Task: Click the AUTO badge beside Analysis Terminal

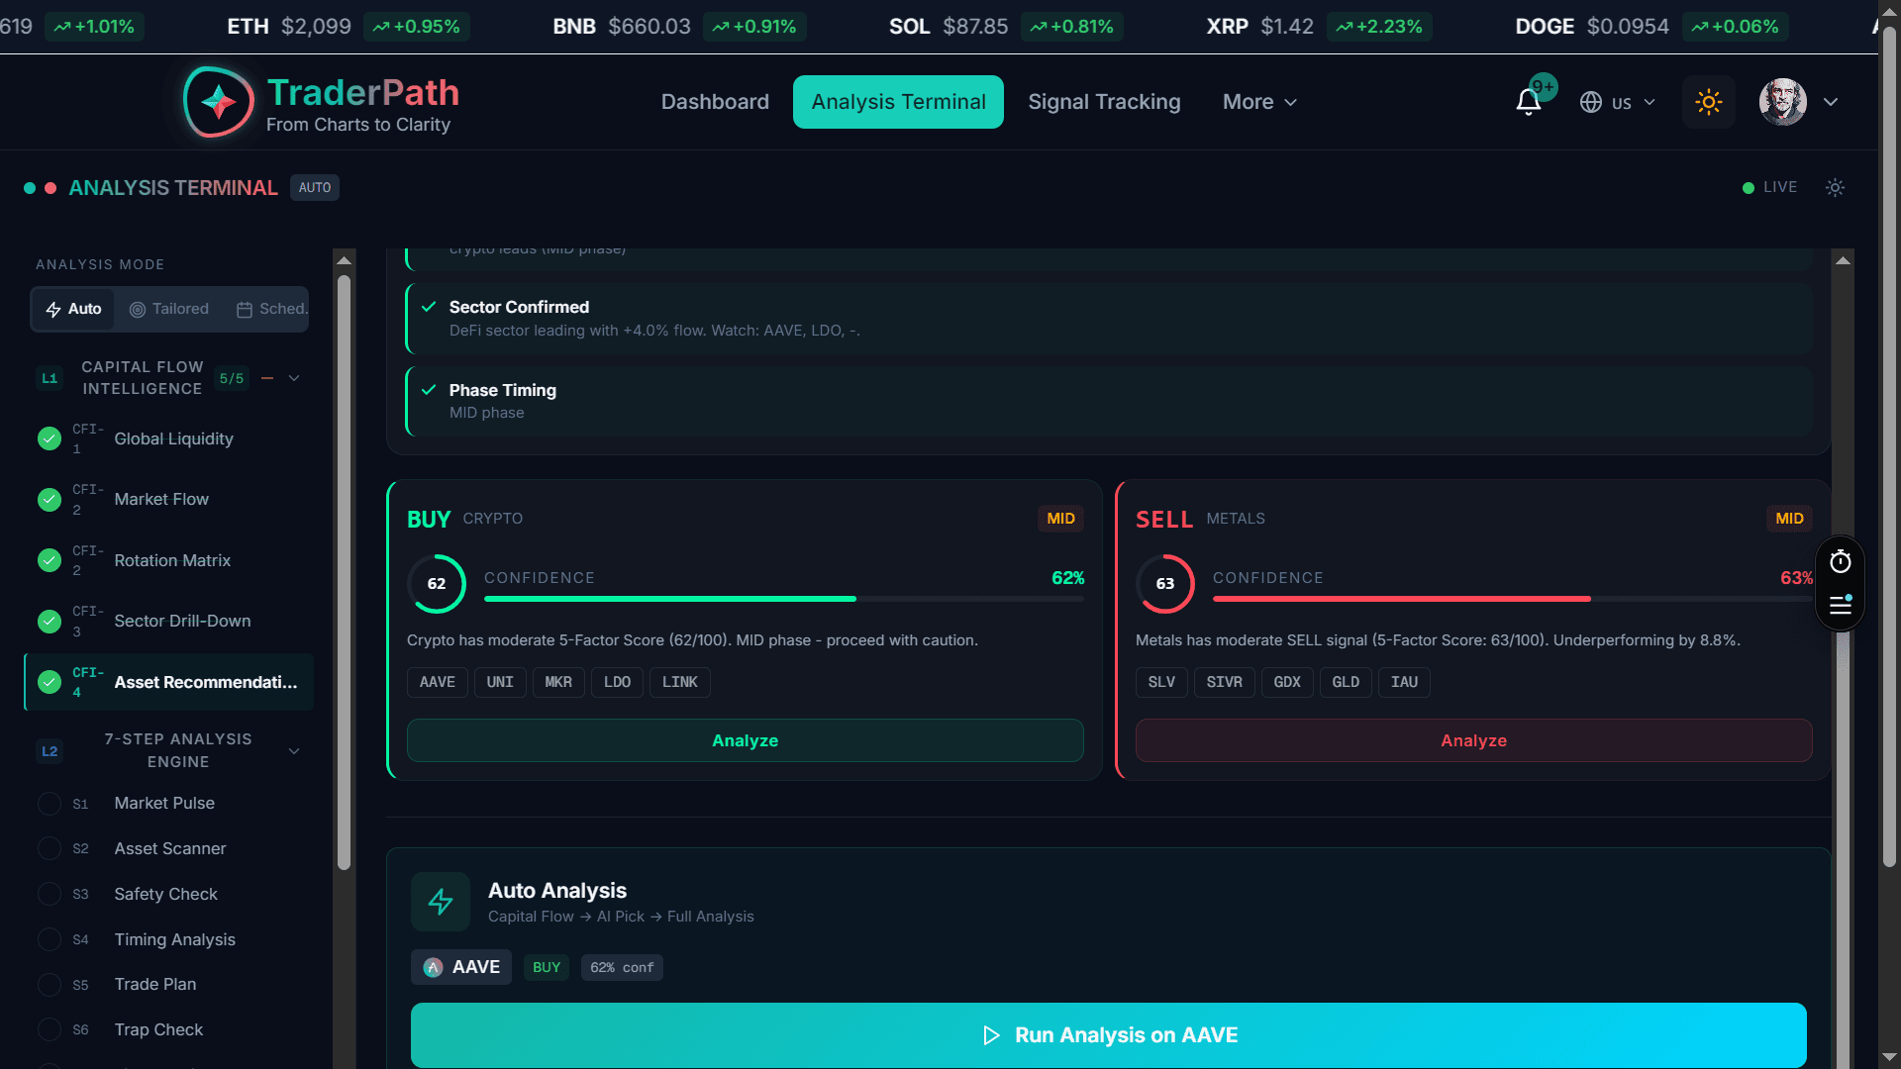Action: pos(315,187)
